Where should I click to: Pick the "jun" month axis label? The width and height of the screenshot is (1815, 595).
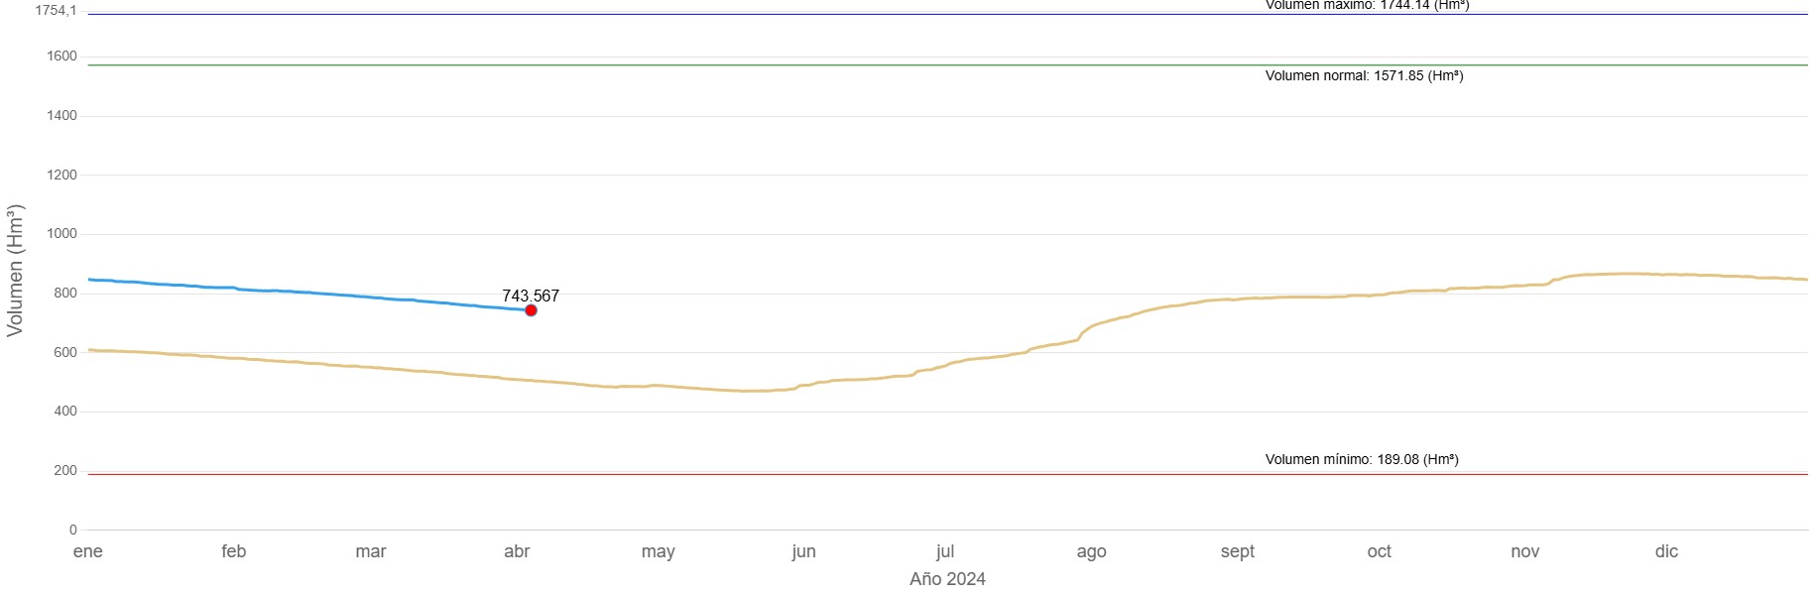coord(803,551)
